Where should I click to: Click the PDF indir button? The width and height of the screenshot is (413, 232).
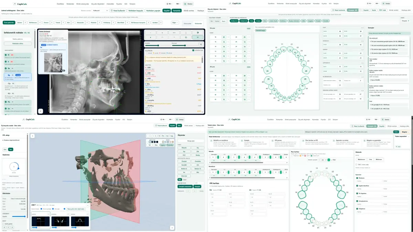[382, 10]
